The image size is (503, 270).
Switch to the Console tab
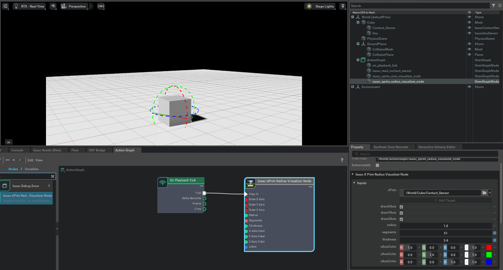pos(17,150)
